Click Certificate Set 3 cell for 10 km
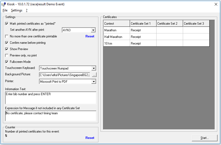Screen dimensions: 221x145 [196, 43]
